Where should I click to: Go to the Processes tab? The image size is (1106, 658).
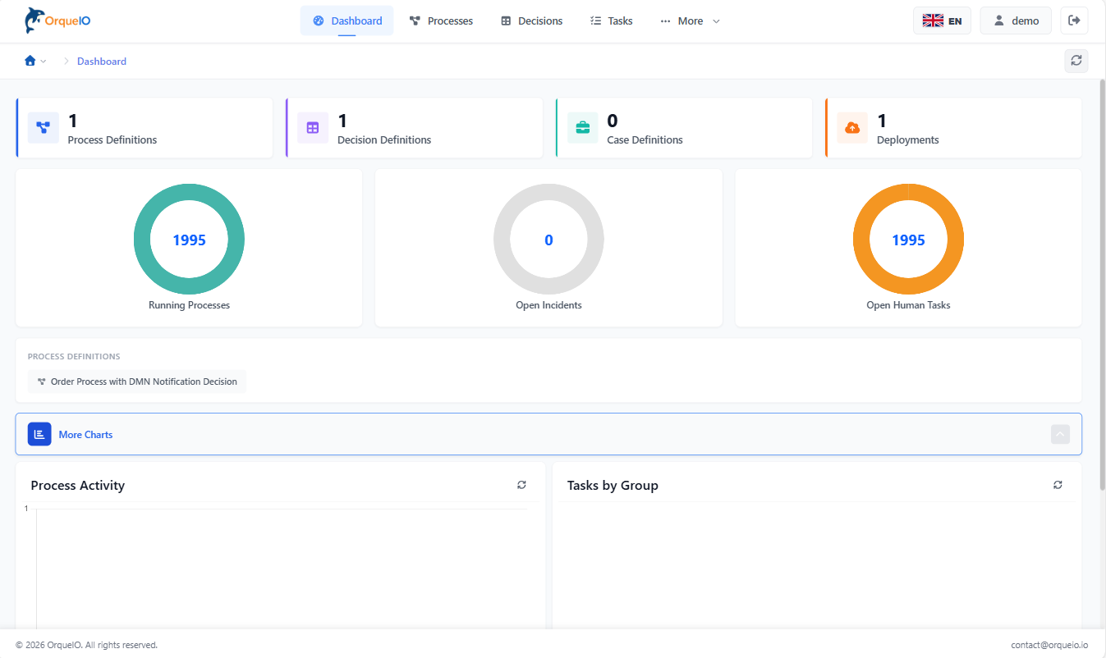[x=441, y=21]
